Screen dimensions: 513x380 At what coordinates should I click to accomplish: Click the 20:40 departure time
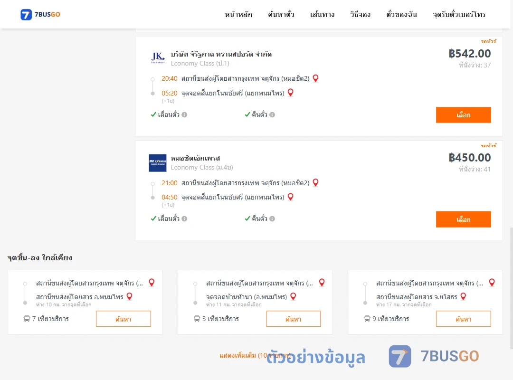tap(170, 78)
